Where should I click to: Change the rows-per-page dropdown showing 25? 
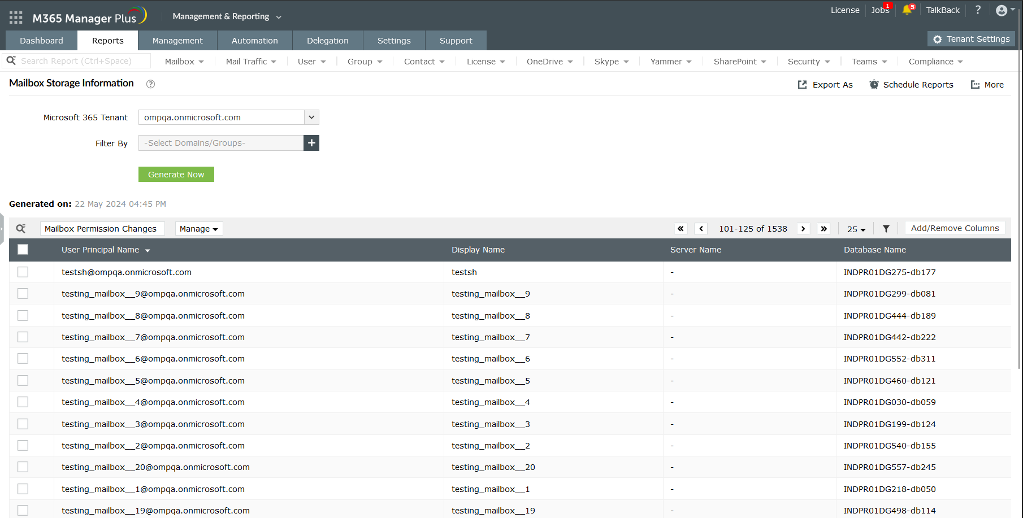click(x=856, y=229)
